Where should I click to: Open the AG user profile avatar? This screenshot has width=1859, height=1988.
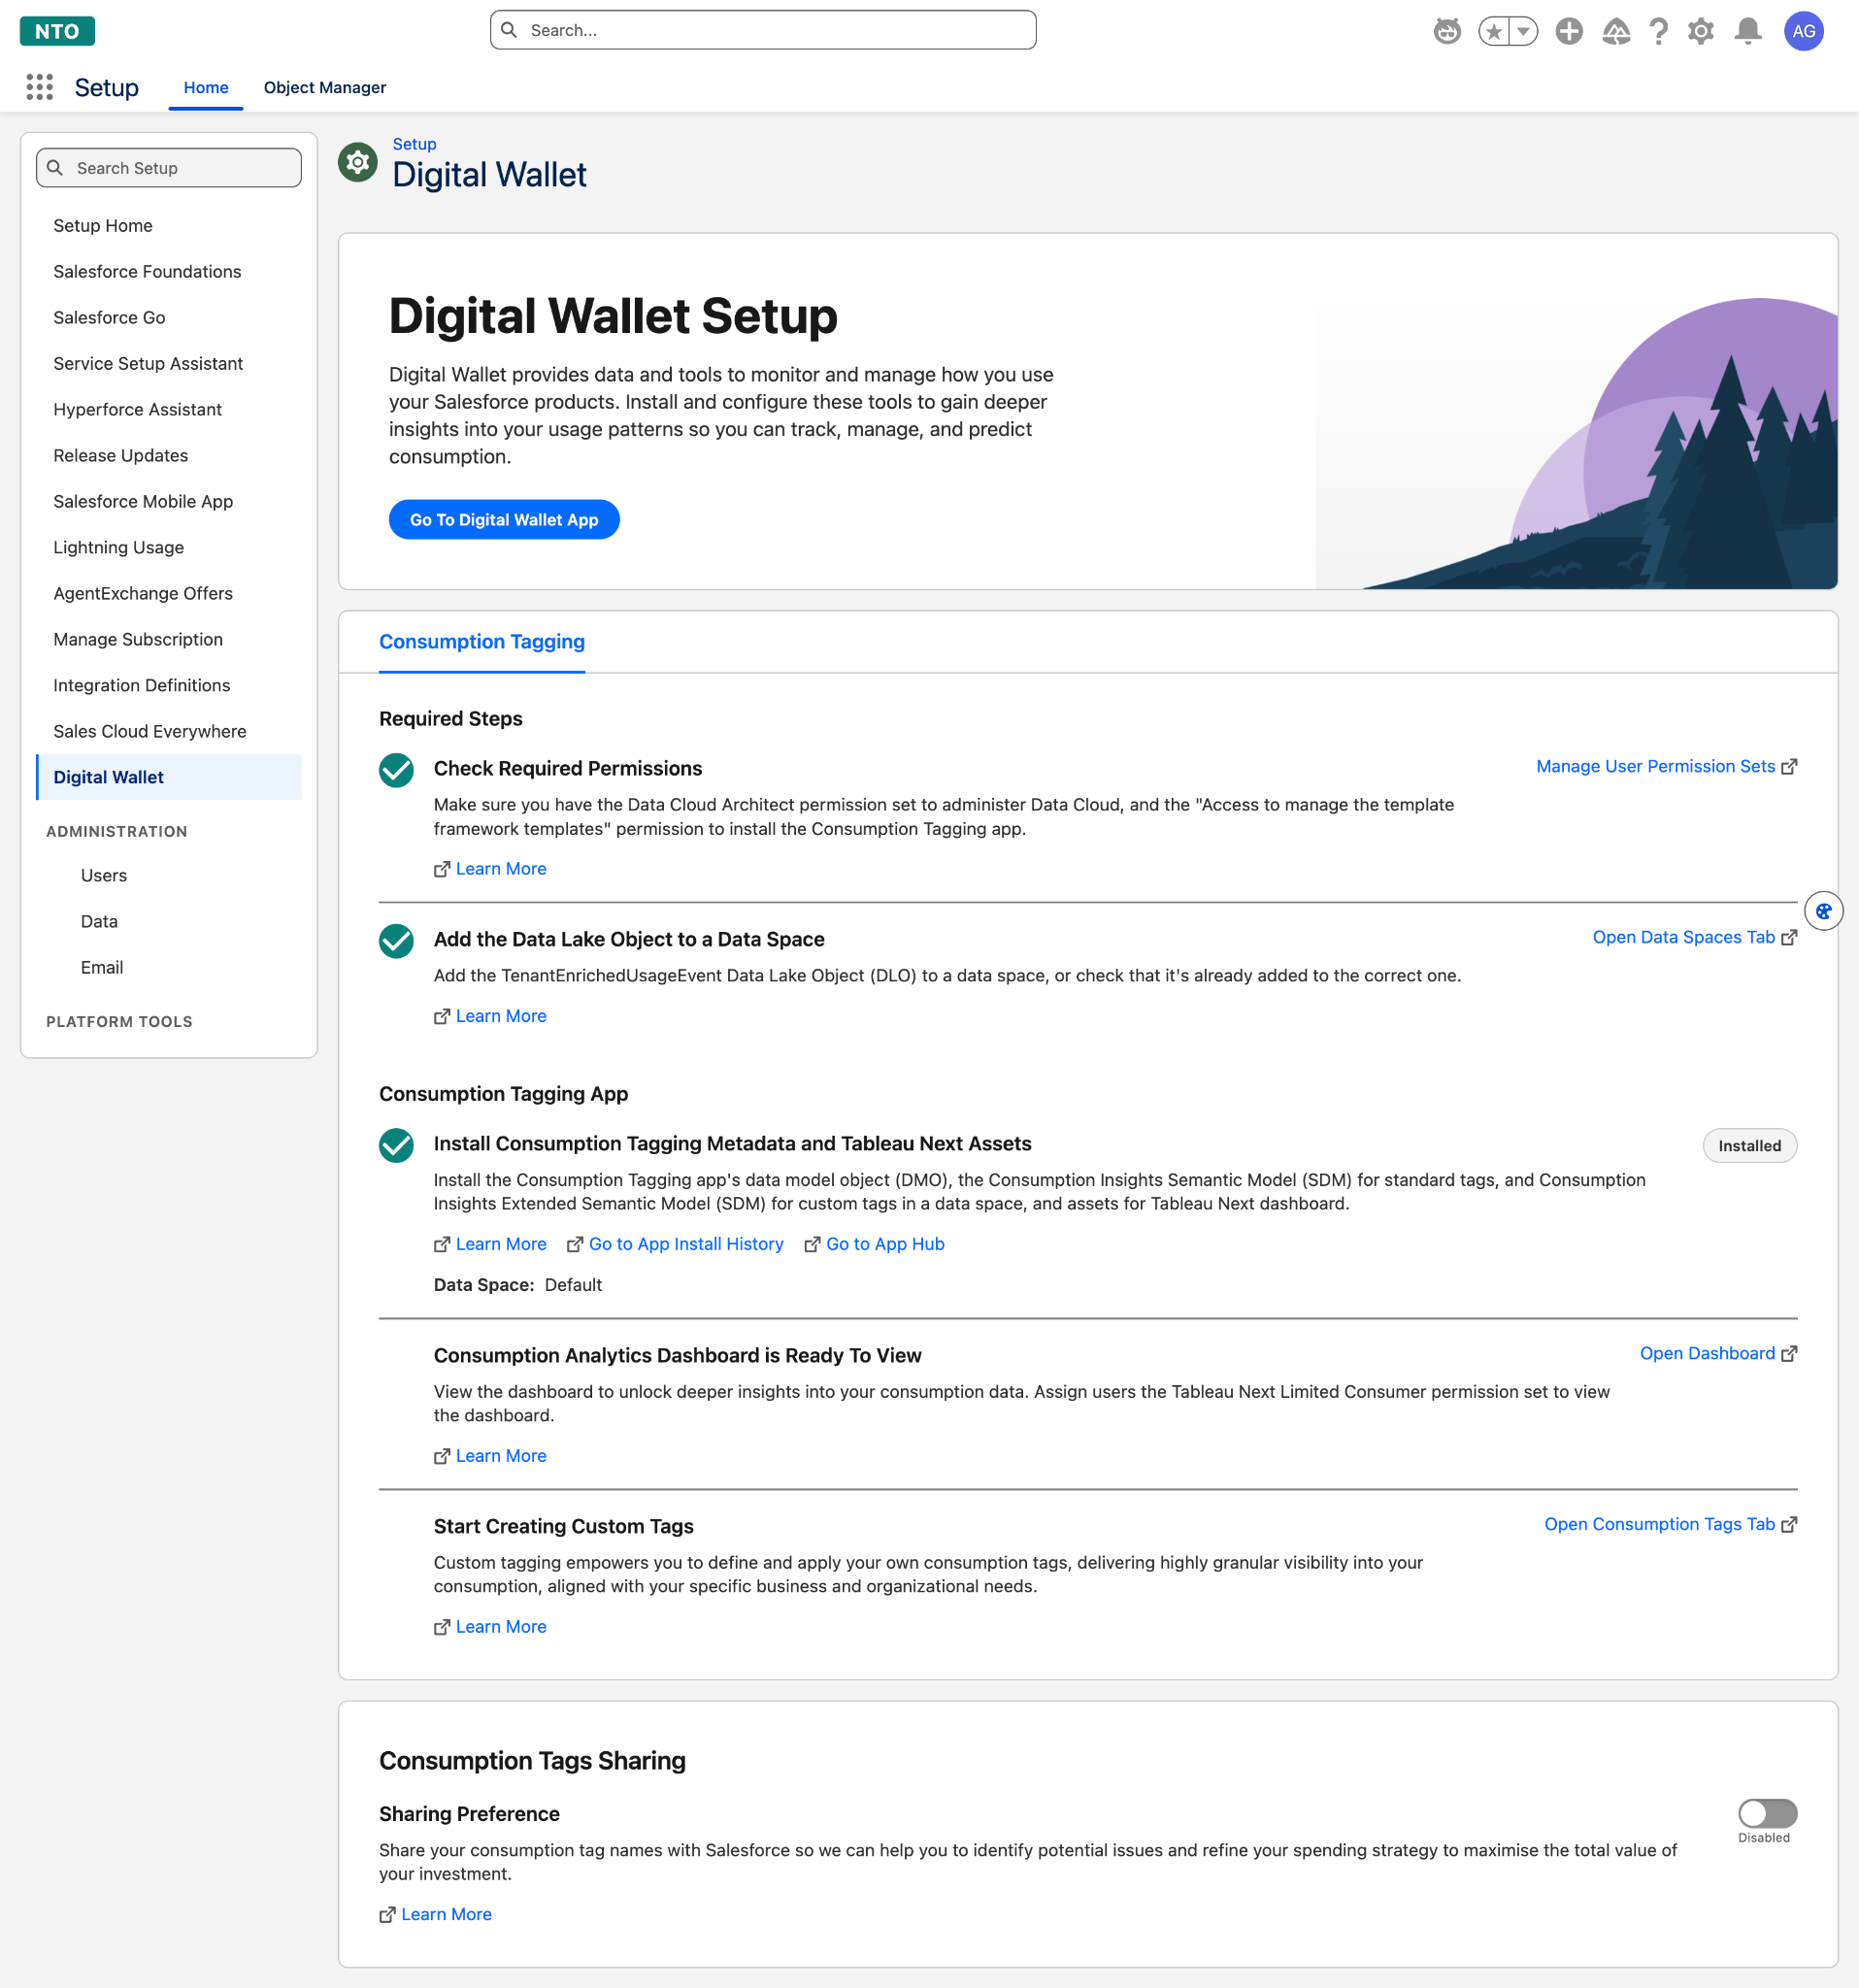(1804, 31)
